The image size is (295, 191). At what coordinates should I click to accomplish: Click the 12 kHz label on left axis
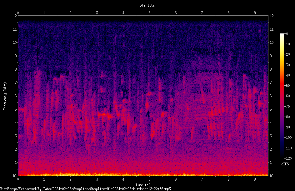pyautogui.click(x=15, y=16)
